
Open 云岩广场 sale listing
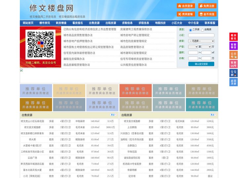[32, 158]
